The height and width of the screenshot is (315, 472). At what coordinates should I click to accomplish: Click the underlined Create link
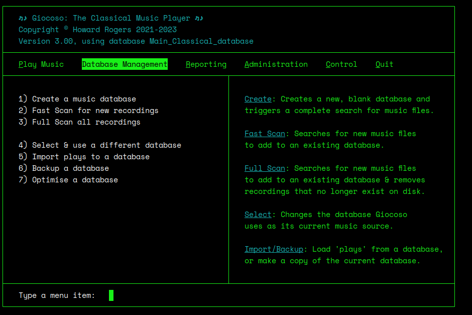coord(258,98)
